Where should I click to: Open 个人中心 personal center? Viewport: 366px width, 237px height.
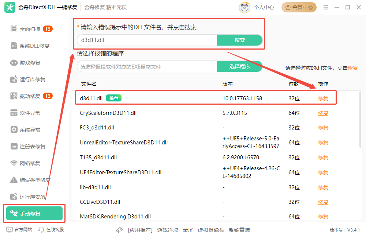(264, 7)
